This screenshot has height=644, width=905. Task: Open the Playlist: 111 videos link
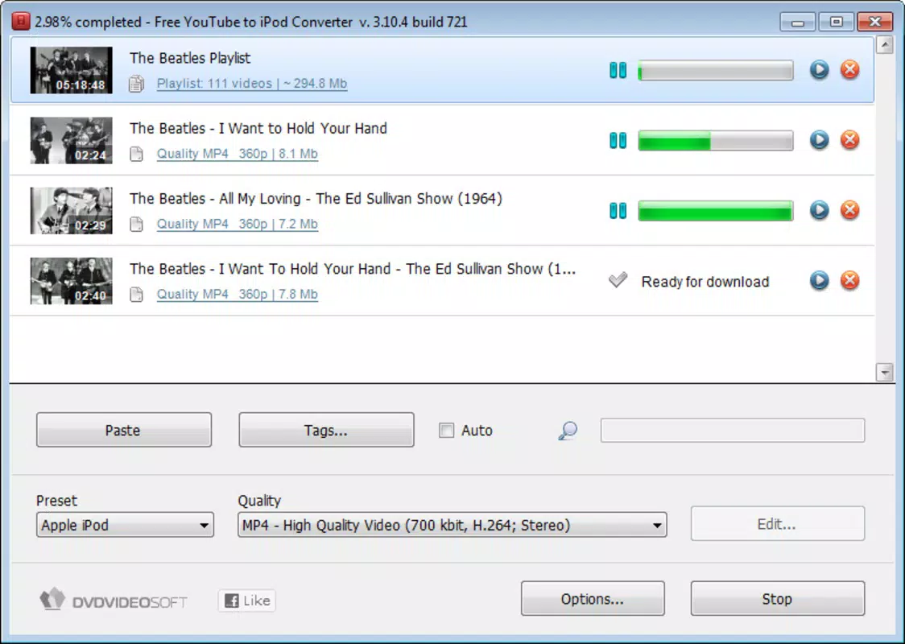click(x=252, y=84)
